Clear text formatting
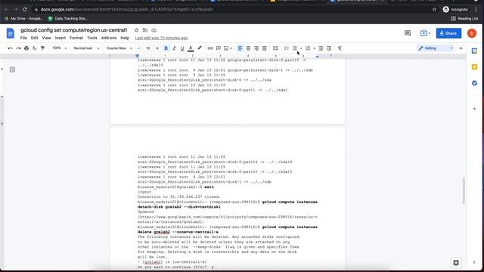This screenshot has height=272, width=484. (x=340, y=48)
